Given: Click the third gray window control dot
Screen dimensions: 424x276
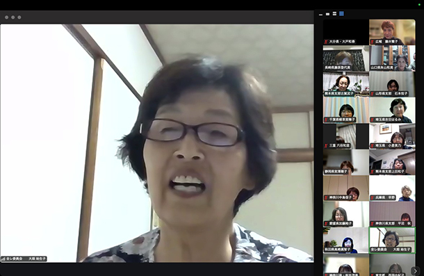Looking at the screenshot, I should 19,17.
